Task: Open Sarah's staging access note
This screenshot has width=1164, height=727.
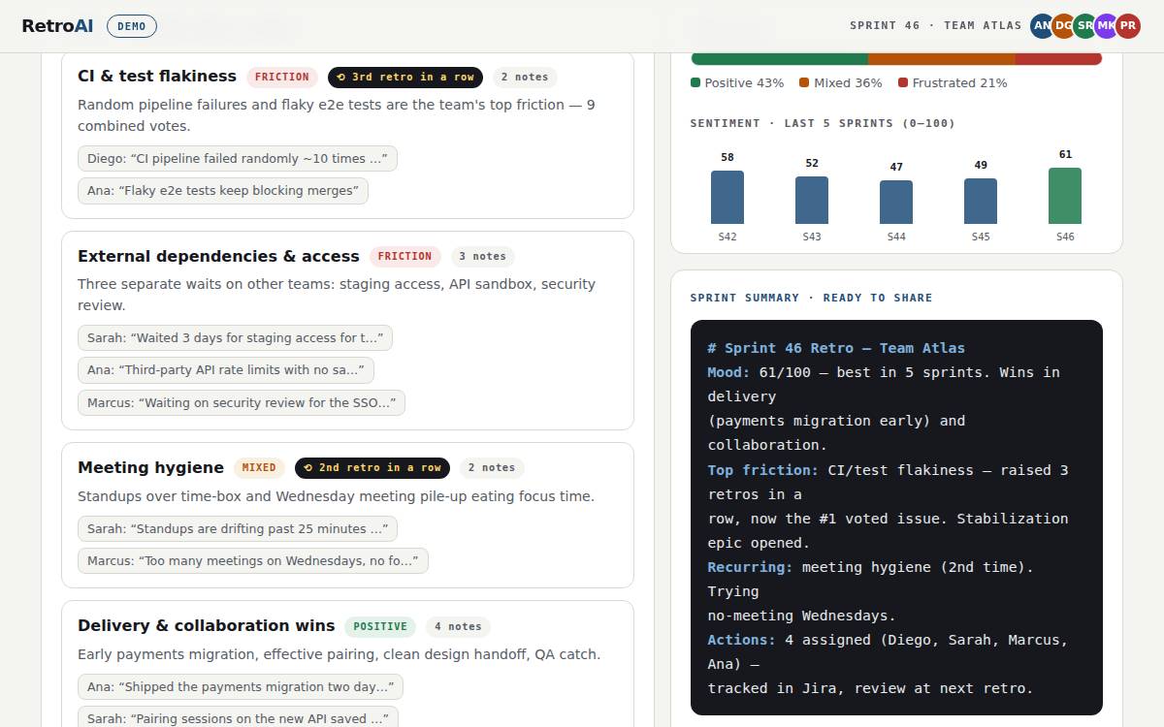Action: click(x=235, y=338)
